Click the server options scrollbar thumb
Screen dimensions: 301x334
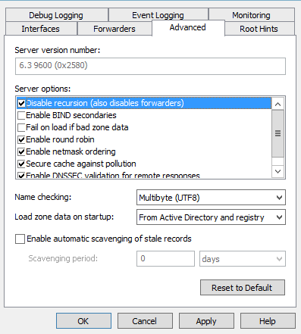pyautogui.click(x=277, y=133)
